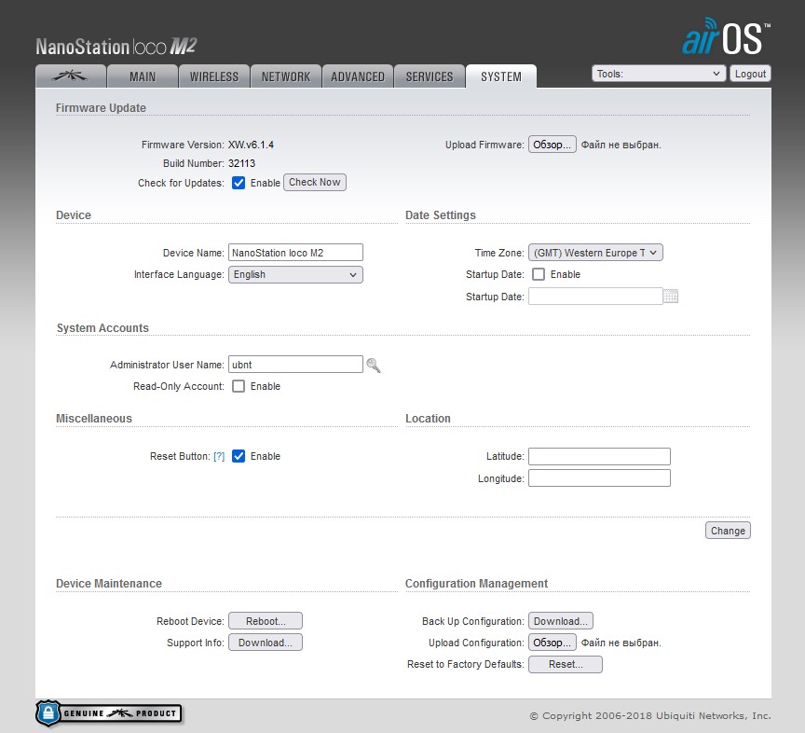Click the NanoStation loco M2 header title
Image resolution: width=805 pixels, height=733 pixels.
click(116, 47)
